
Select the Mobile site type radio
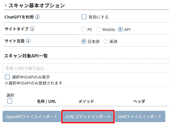99,29
